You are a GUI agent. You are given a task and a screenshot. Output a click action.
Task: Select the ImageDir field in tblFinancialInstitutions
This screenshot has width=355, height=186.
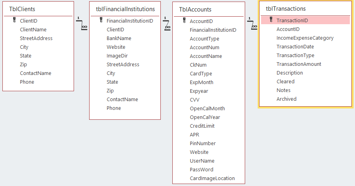[117, 56]
